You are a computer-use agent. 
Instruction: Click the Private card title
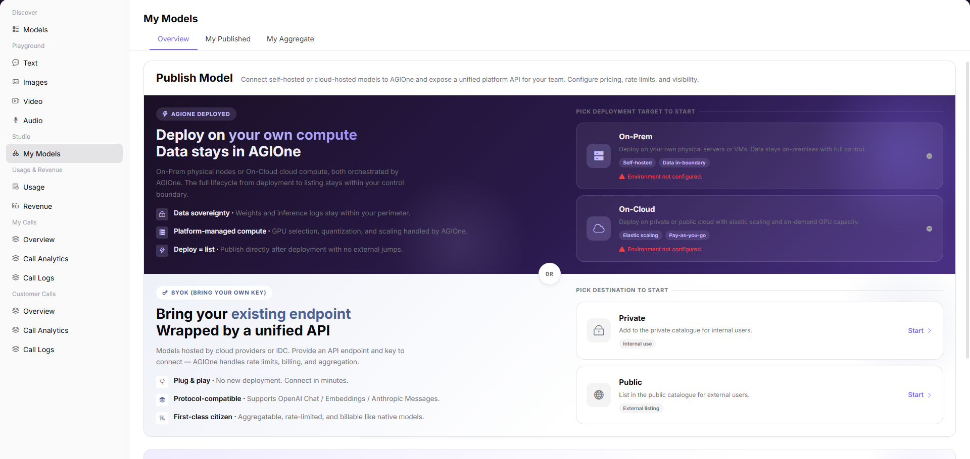coord(632,318)
